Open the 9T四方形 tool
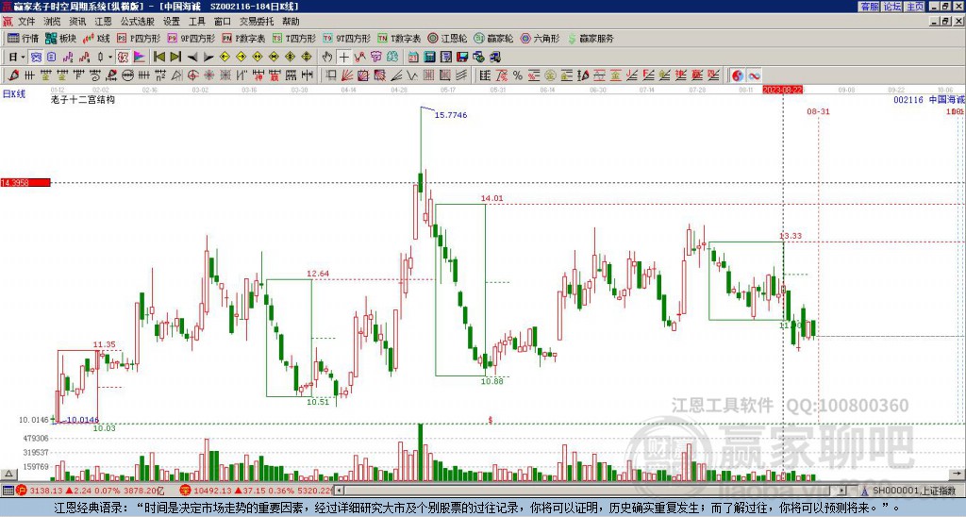966x517 pixels. pos(346,38)
